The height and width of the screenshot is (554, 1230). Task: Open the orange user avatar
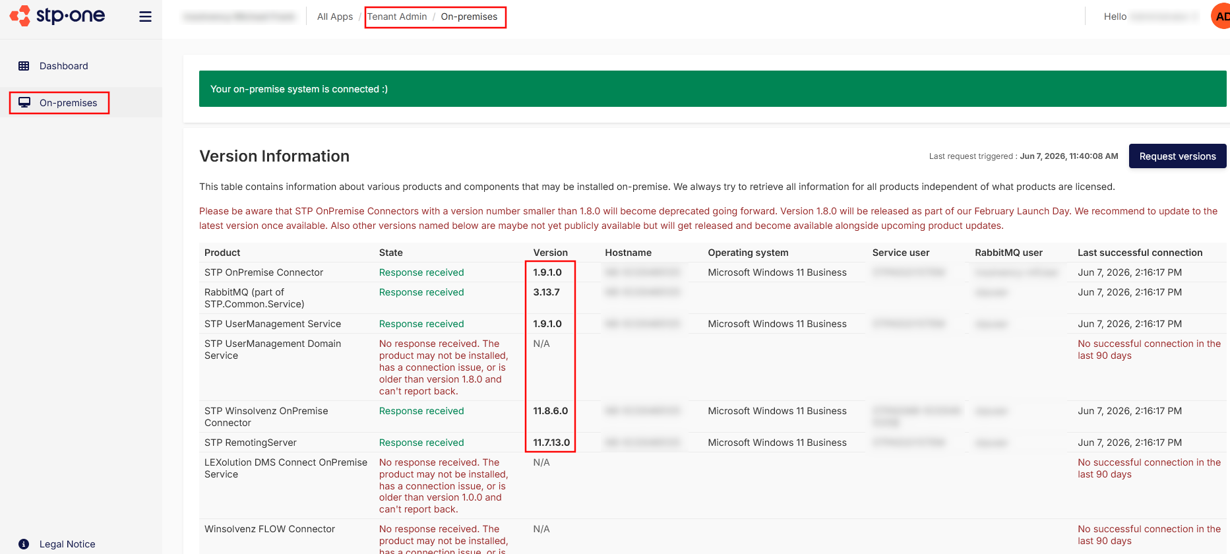pos(1221,16)
